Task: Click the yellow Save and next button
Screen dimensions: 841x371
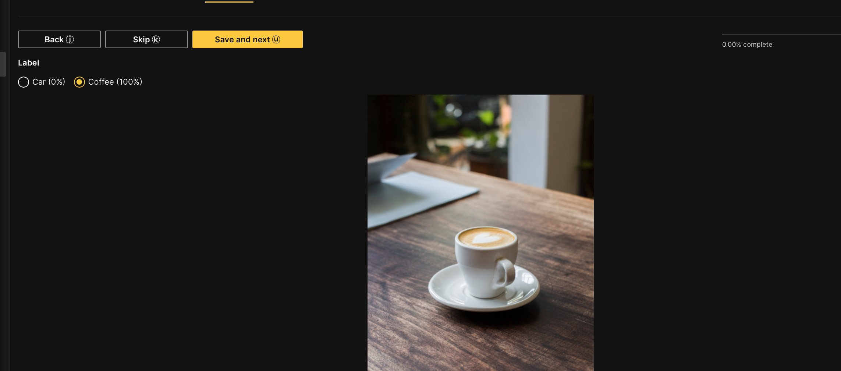Action: pyautogui.click(x=248, y=39)
